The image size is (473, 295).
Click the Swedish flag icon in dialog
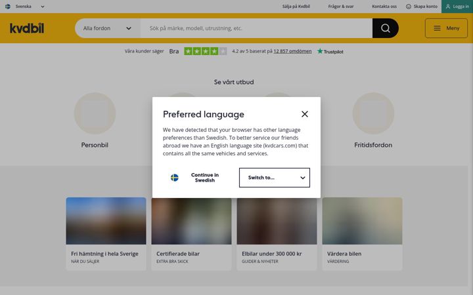tap(174, 178)
